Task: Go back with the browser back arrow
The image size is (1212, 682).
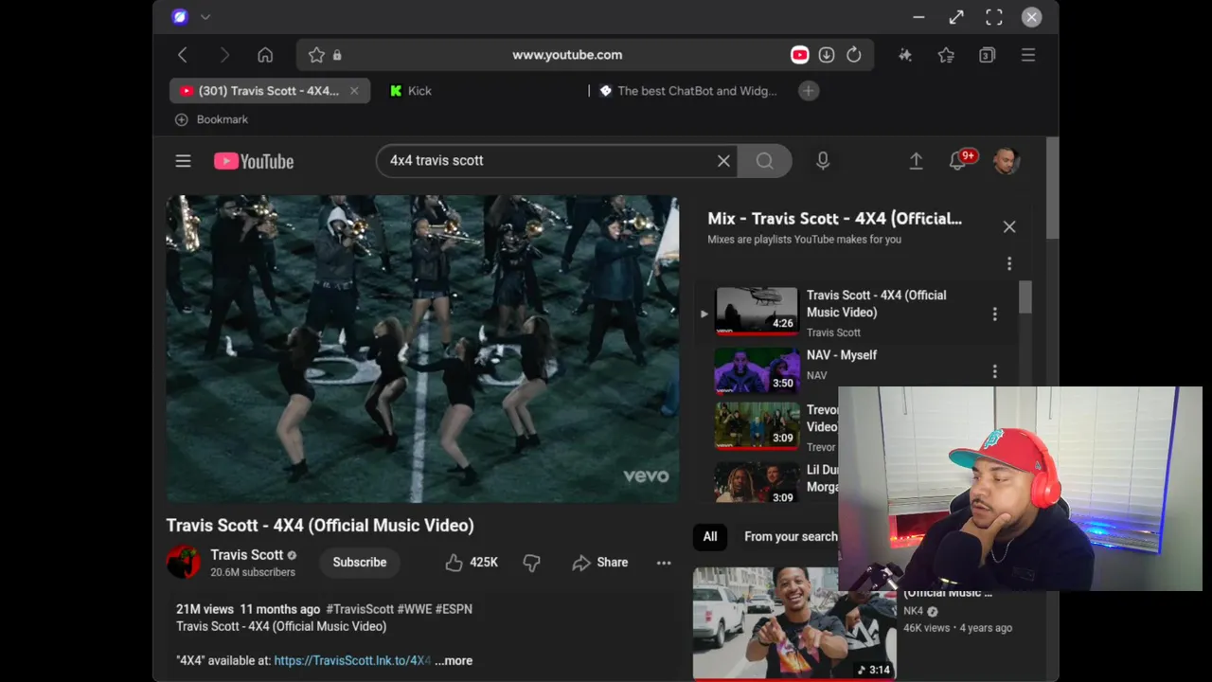Action: 183,55
